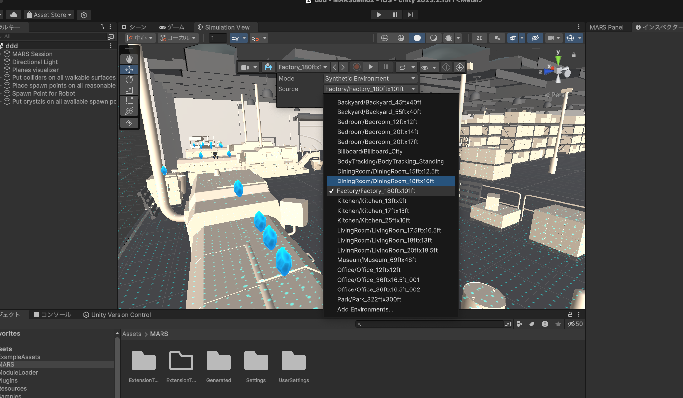Open the simulation visibility eye dropdown
Viewport: 683px width, 398px height.
point(428,67)
